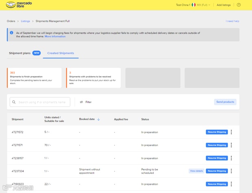Open 393 Shipments to finish preparation card
Screen dimensions: 252x193
[34, 78]
